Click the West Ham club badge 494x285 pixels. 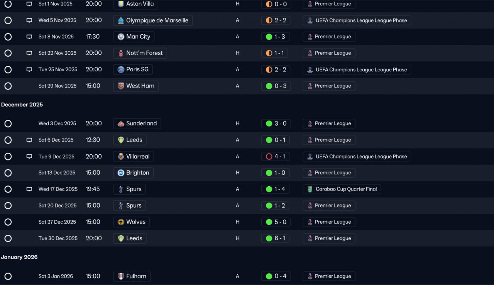coord(121,86)
